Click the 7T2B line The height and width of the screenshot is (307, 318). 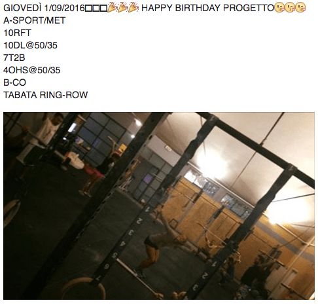pyautogui.click(x=14, y=58)
